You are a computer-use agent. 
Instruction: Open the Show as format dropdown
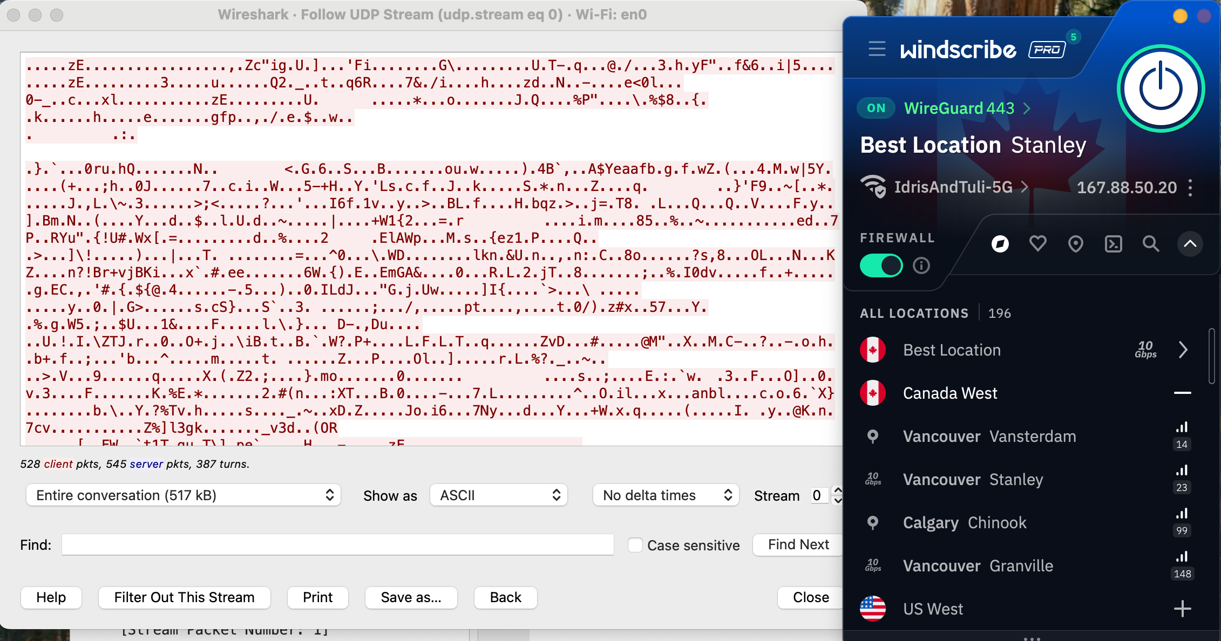pos(498,495)
